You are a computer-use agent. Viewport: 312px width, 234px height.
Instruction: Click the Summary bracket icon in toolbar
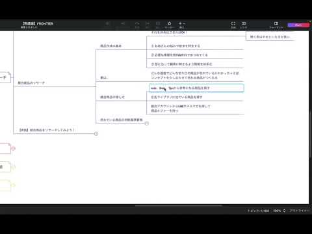[148, 23]
